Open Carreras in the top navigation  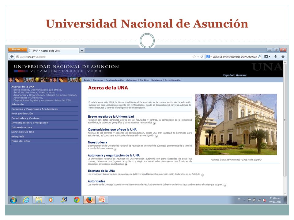[98, 80]
